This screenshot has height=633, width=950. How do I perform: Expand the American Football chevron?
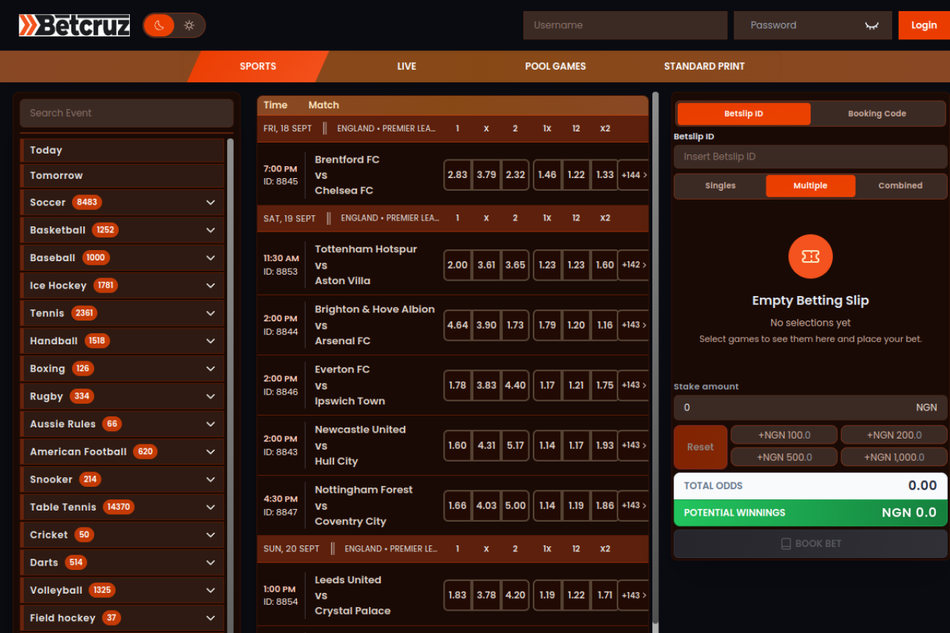point(211,452)
